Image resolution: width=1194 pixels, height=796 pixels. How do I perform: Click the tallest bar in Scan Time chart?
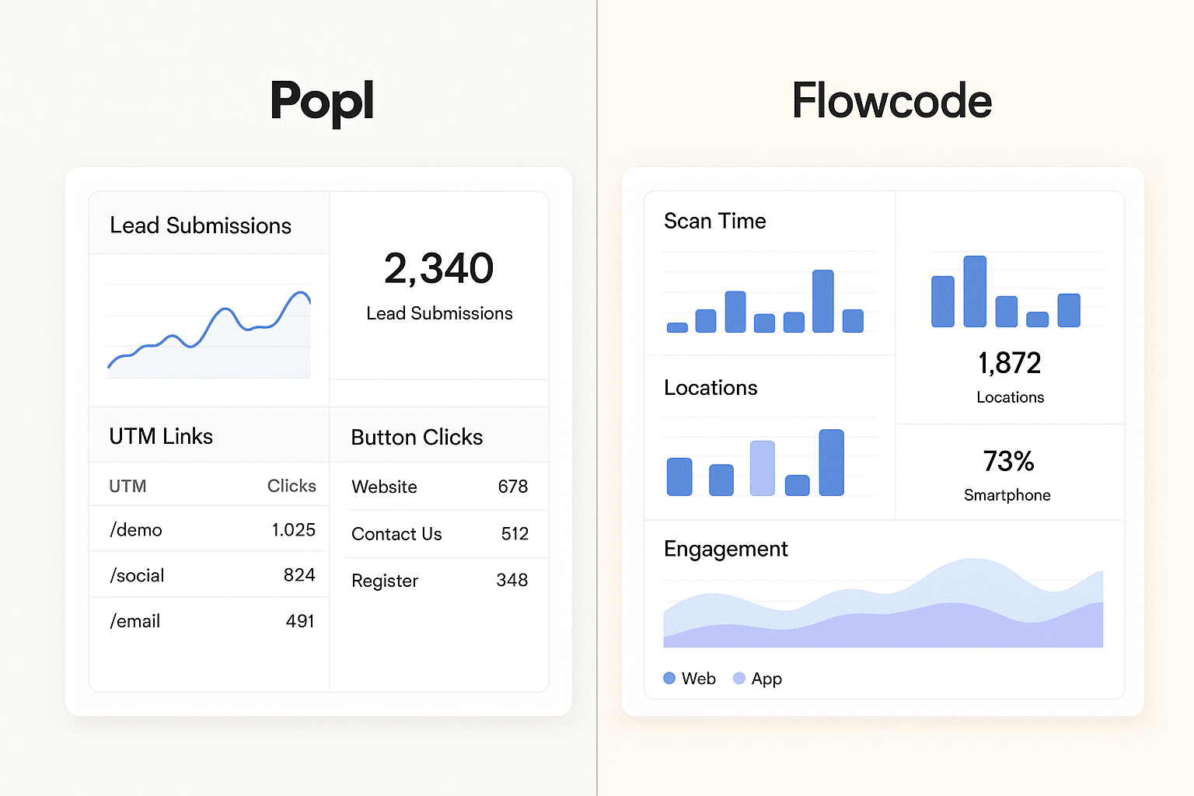[824, 299]
